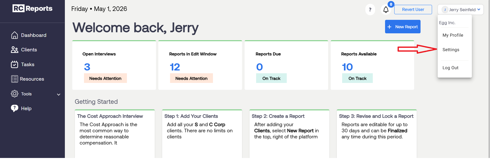Click the Tools gear icon
This screenshot has width=490, height=160.
click(x=15, y=94)
